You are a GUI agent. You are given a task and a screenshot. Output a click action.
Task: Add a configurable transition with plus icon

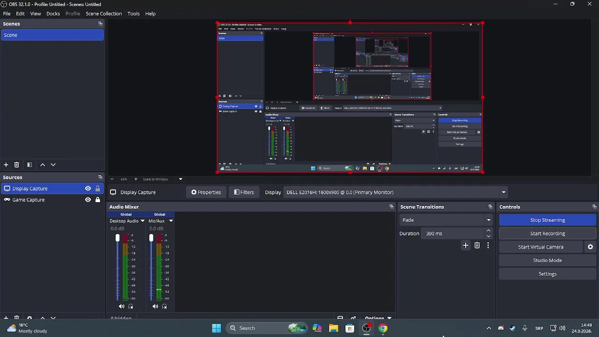[466, 246]
